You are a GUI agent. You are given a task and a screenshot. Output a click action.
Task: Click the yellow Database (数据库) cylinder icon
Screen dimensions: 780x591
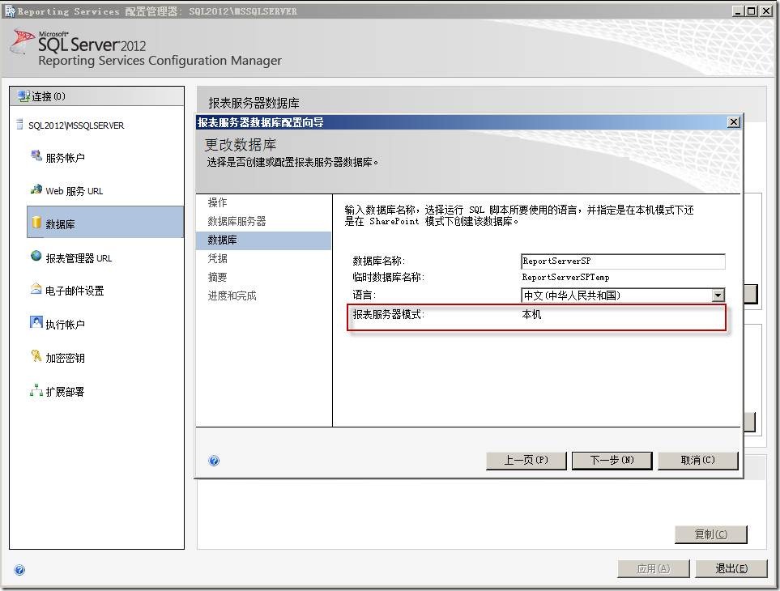click(36, 223)
